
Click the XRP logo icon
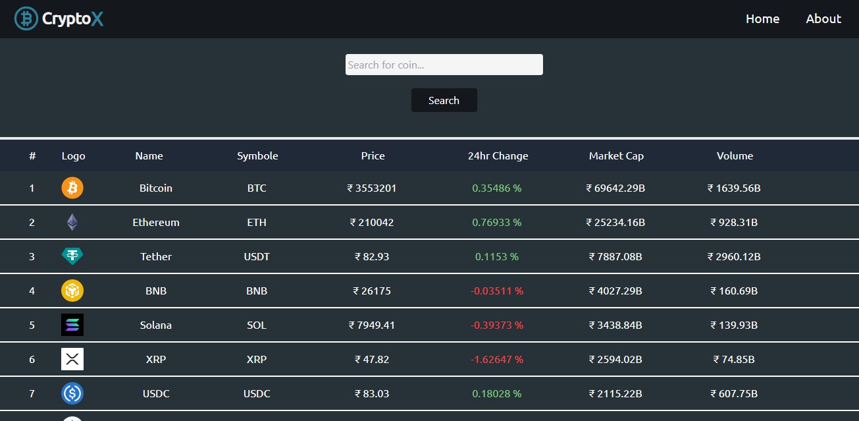click(x=72, y=359)
